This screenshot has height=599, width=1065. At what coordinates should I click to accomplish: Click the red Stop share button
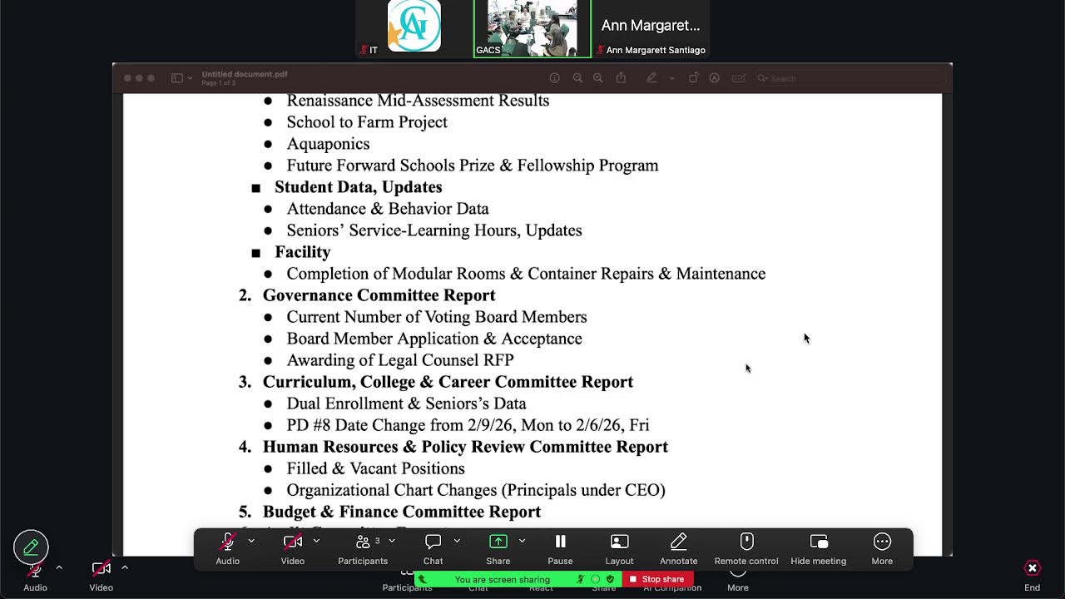click(657, 579)
